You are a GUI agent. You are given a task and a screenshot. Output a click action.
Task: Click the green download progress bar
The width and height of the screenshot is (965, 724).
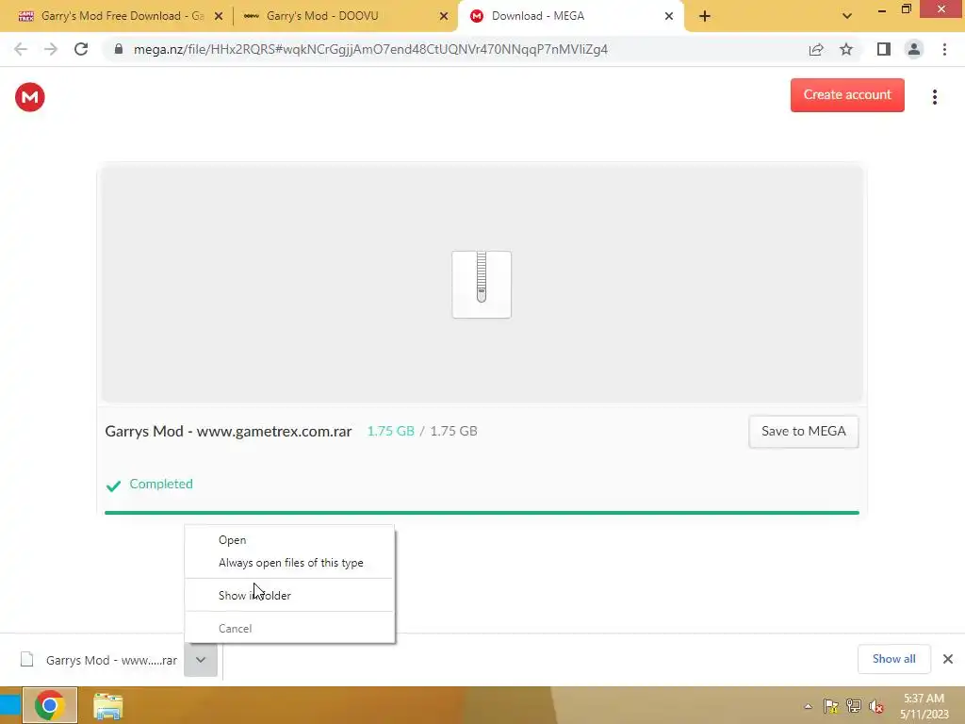[x=482, y=512]
